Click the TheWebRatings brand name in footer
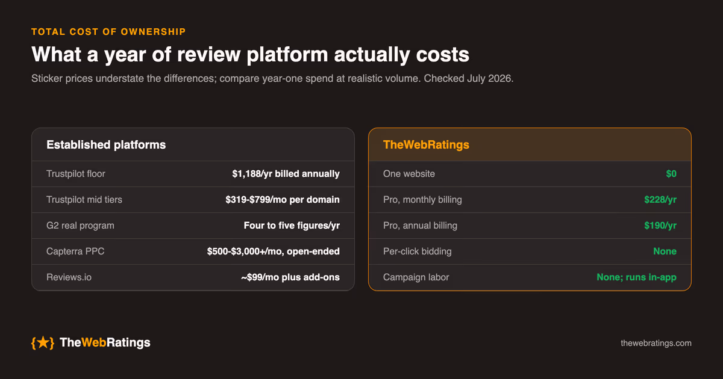 [105, 343]
